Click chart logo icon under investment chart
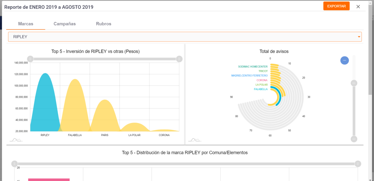Viewport: 374px width, 181px height. point(16,140)
